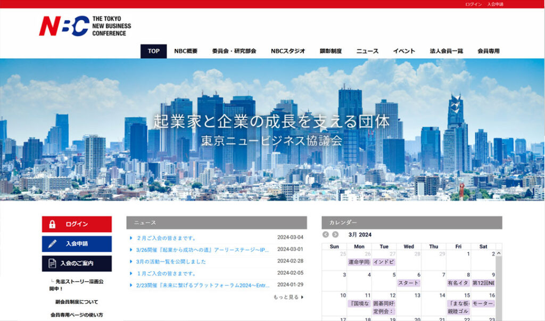Select the pencil icon on the 入会申請 button

coord(52,243)
